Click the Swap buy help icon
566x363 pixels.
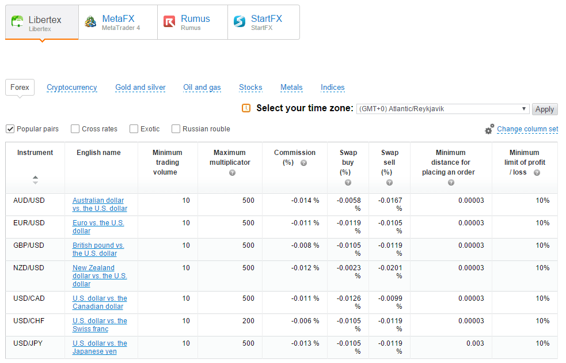348,182
